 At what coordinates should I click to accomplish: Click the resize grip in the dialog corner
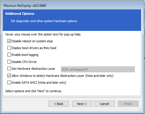[140, 109]
